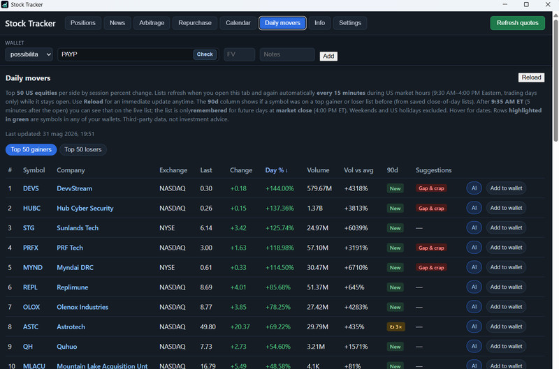Open the wallet dropdown showing possibilita
The image size is (559, 369).
click(29, 54)
